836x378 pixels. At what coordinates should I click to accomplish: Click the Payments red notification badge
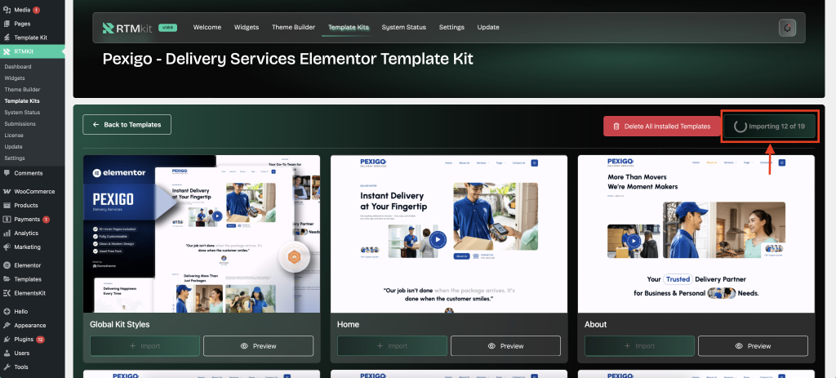coord(46,219)
